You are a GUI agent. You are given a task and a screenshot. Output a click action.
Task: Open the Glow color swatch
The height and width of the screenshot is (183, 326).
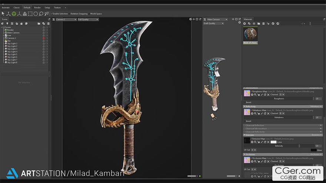click(313, 150)
